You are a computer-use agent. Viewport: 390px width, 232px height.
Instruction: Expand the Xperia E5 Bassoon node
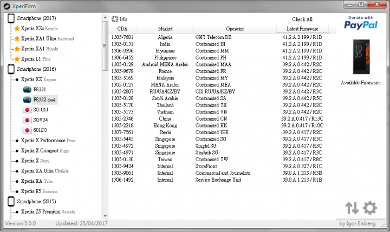(x=17, y=192)
